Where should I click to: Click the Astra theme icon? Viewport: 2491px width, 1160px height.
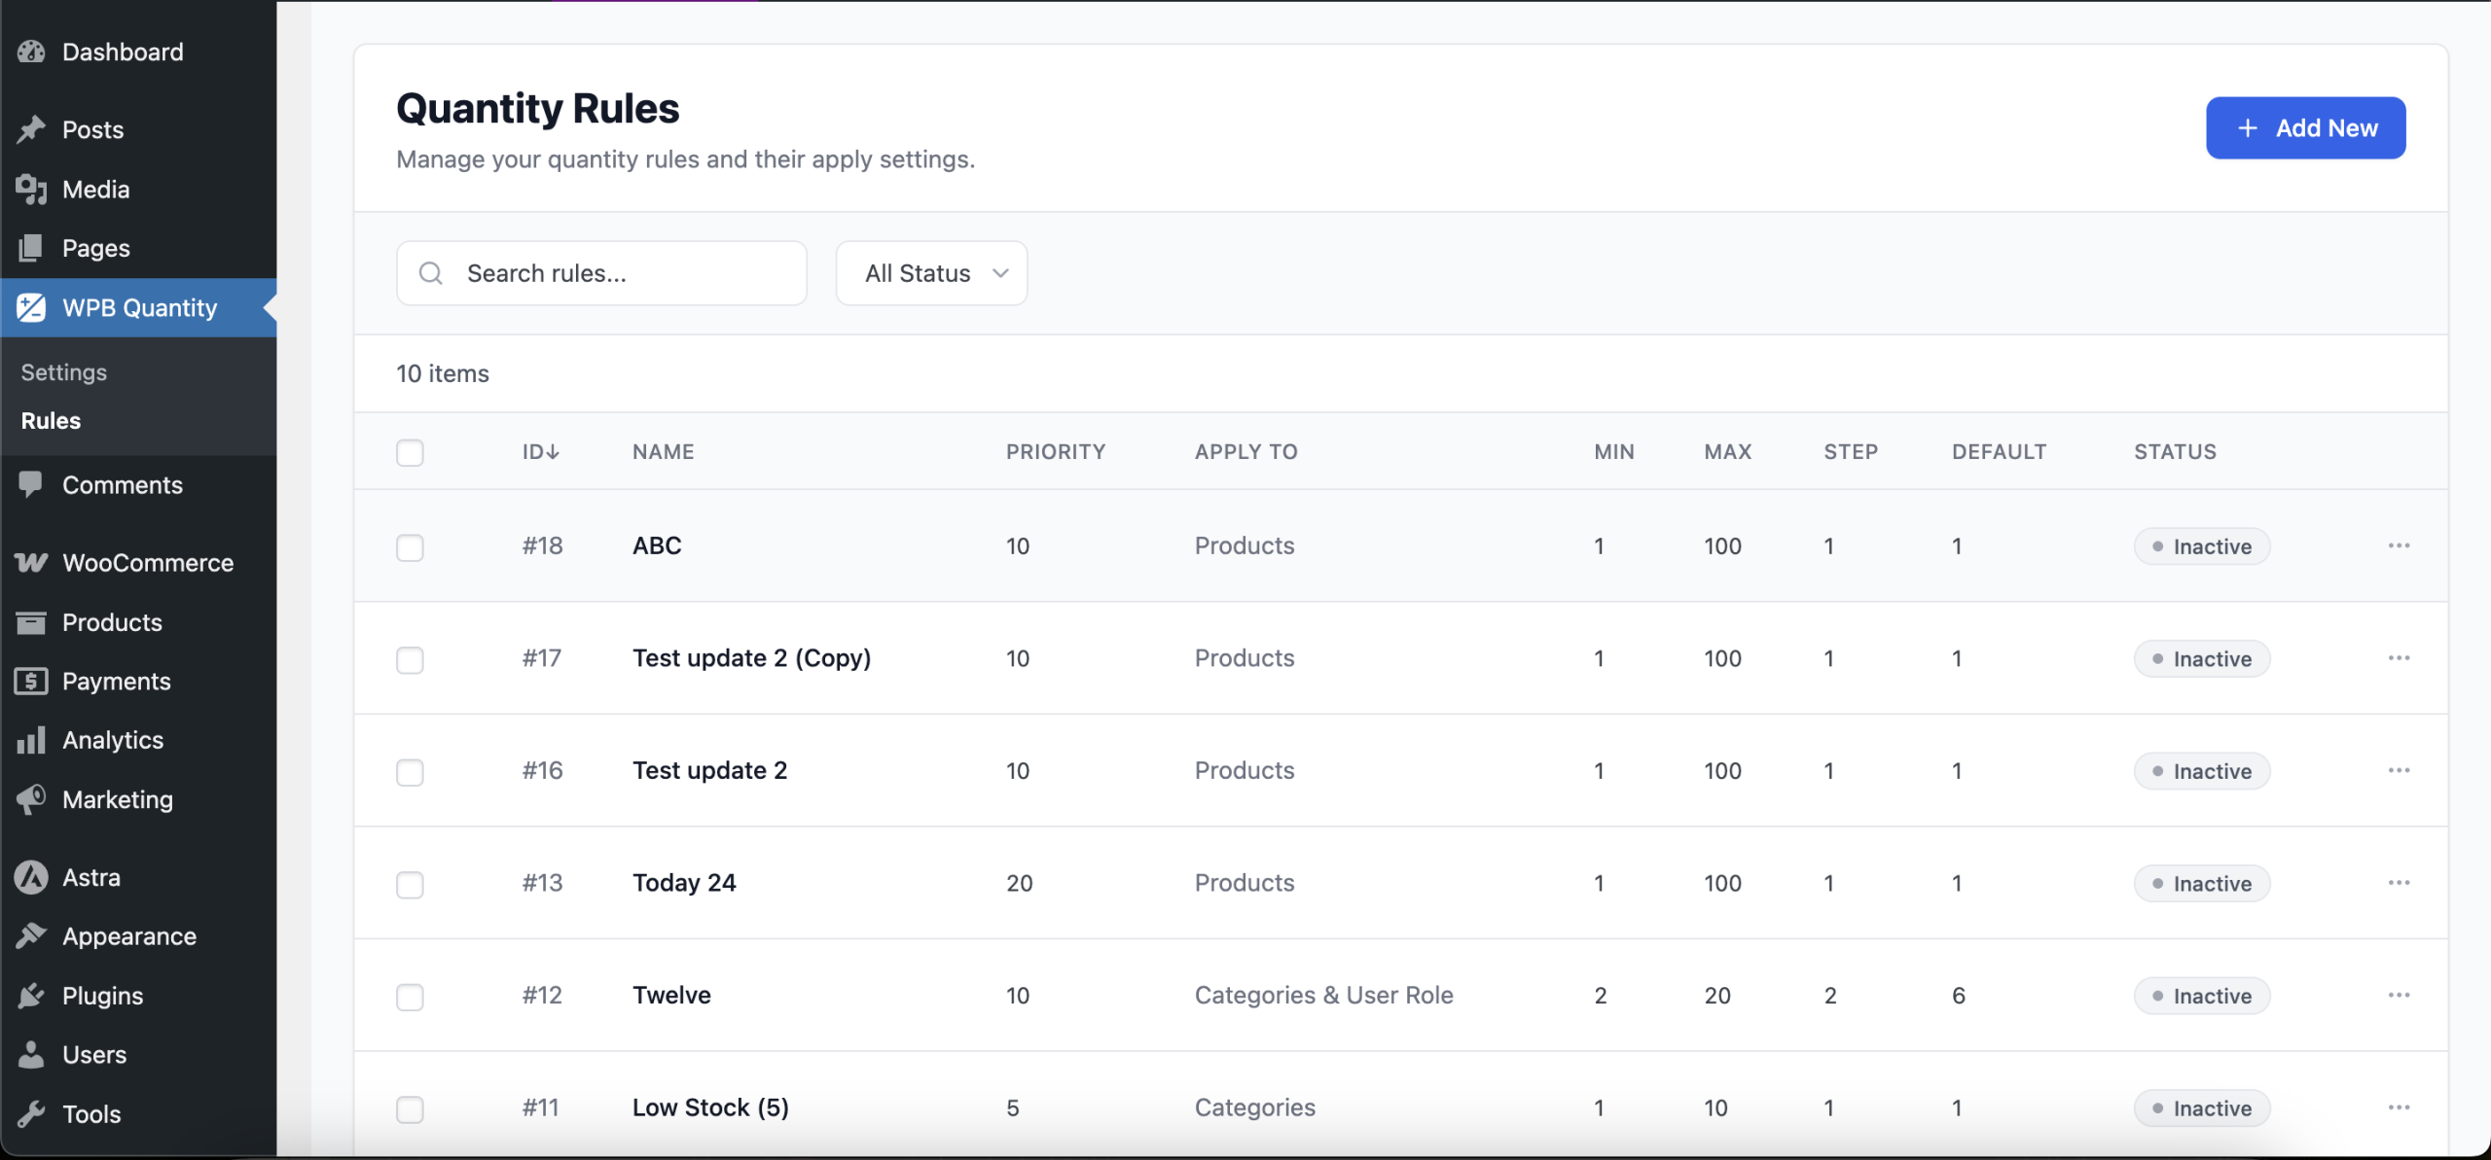[x=31, y=877]
